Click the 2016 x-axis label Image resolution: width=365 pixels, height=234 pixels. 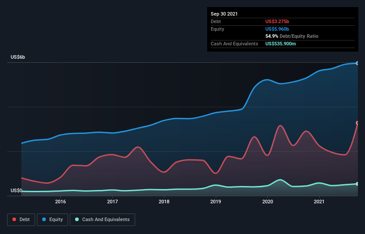point(60,202)
